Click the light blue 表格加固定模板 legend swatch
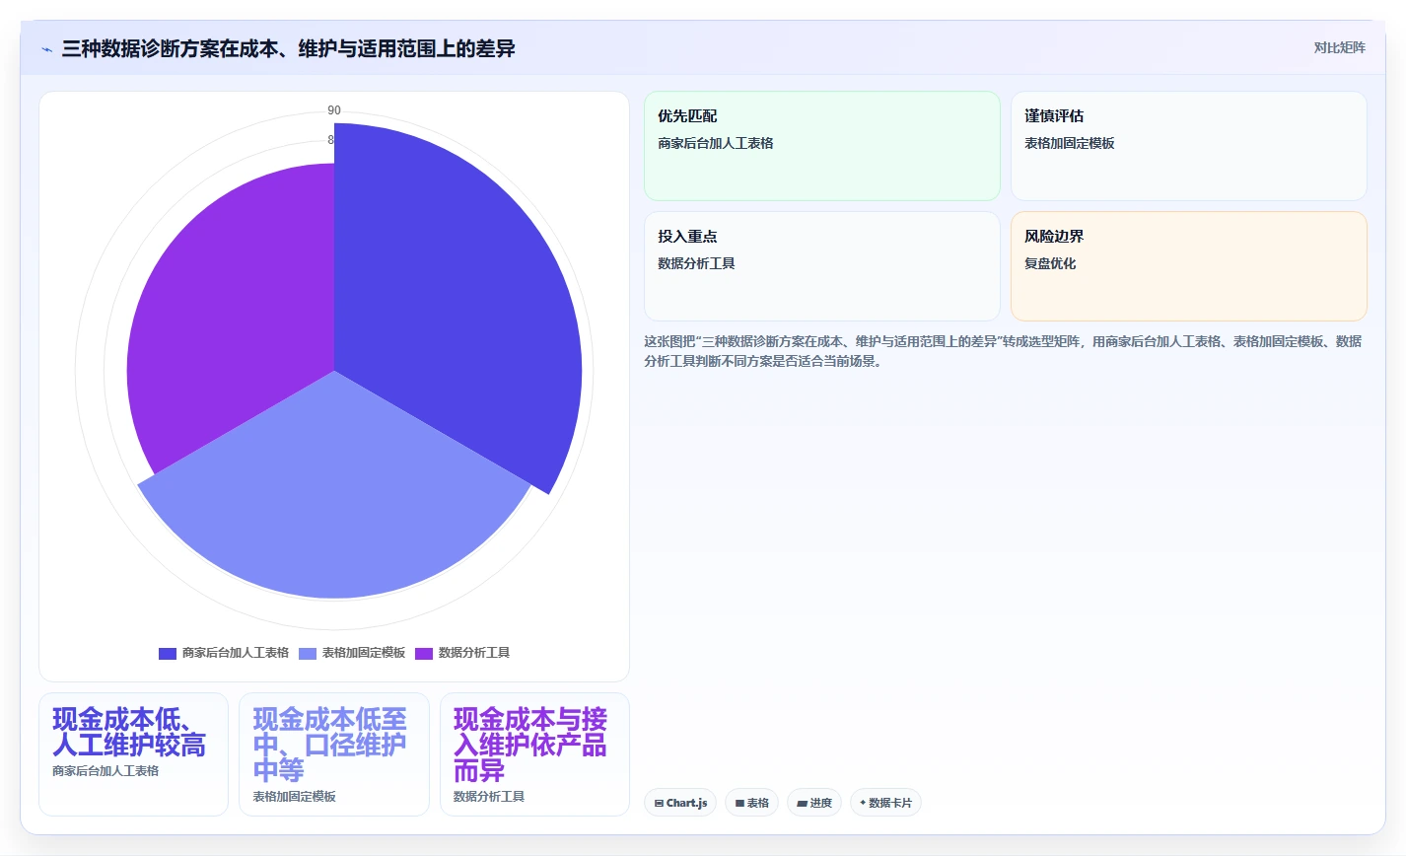This screenshot has width=1406, height=856. [x=308, y=653]
